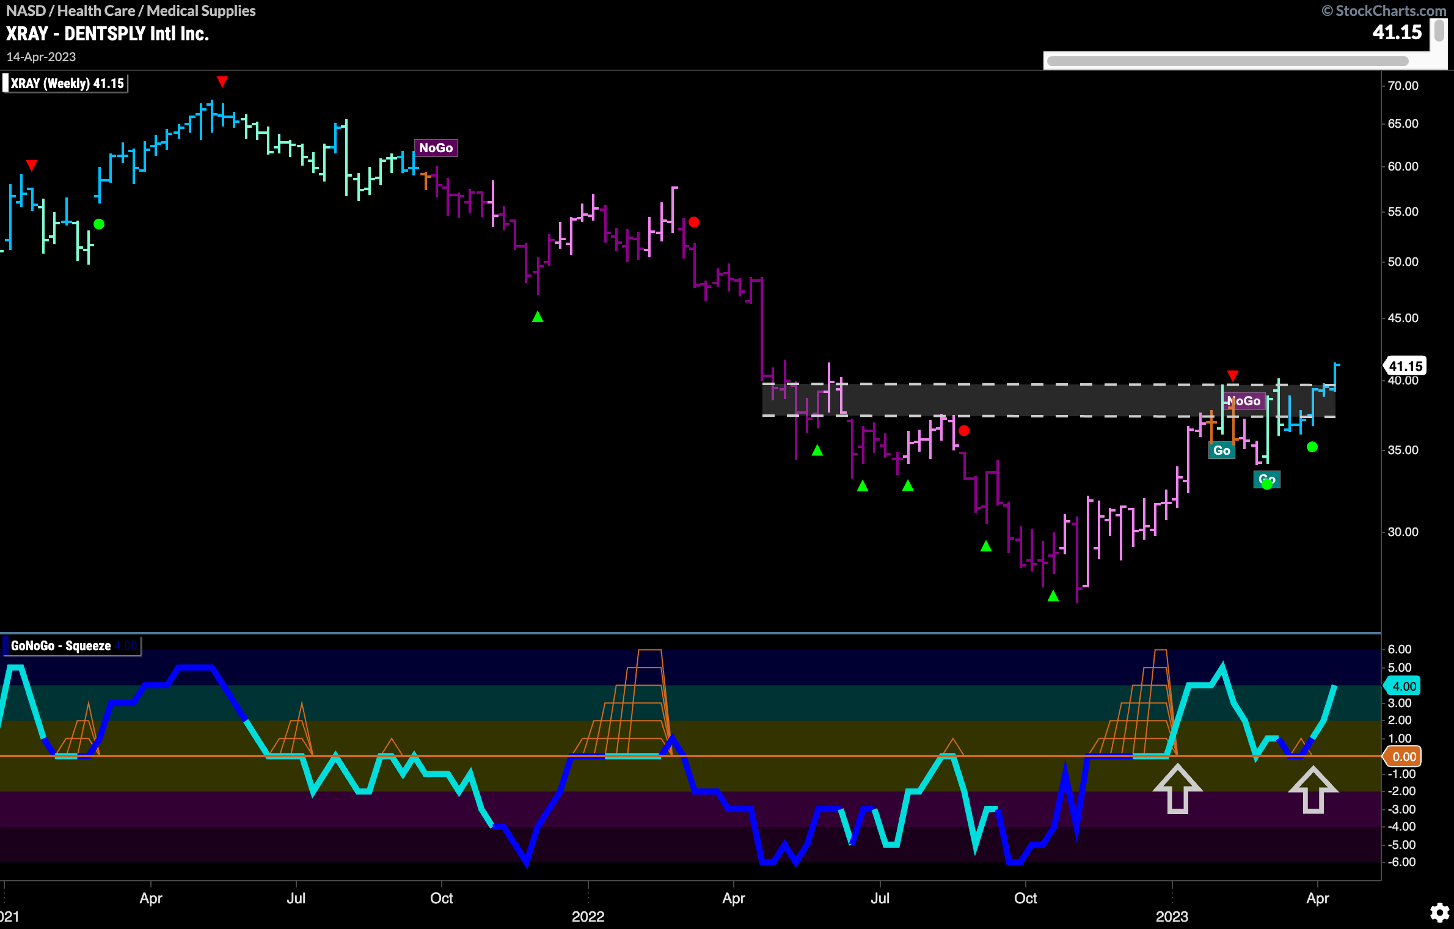Click the NASD / Health Care / Medical Supplies text

(x=131, y=10)
